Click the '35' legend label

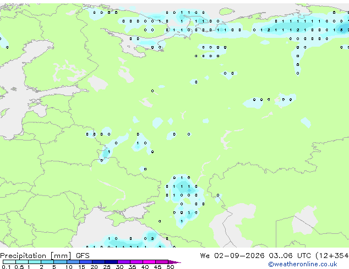point(132,267)
